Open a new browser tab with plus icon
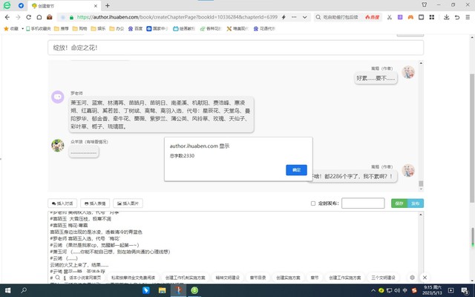 (107, 5)
